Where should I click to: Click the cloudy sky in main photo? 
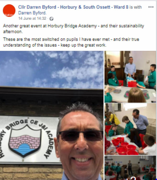coord(52,69)
